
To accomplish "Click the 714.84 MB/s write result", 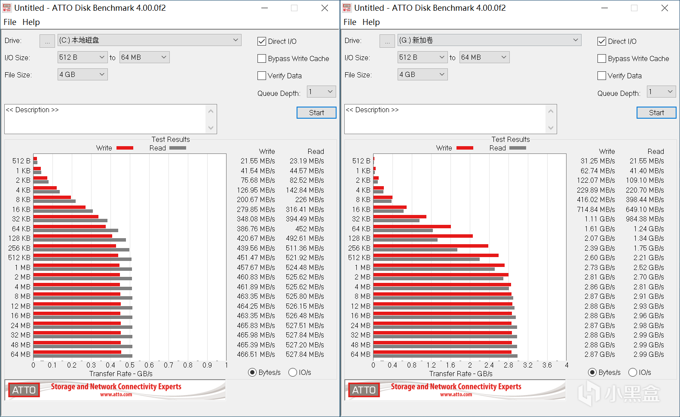I will (x=596, y=209).
